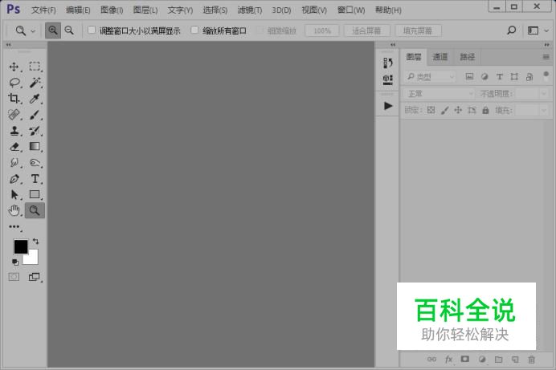Select the Hand tool
The width and height of the screenshot is (556, 370).
coord(14,210)
